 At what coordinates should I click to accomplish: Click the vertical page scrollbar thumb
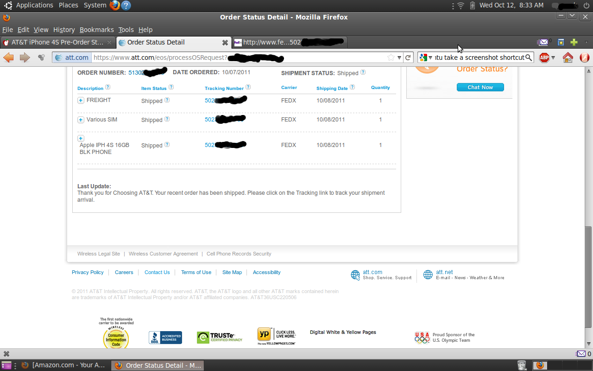588,277
